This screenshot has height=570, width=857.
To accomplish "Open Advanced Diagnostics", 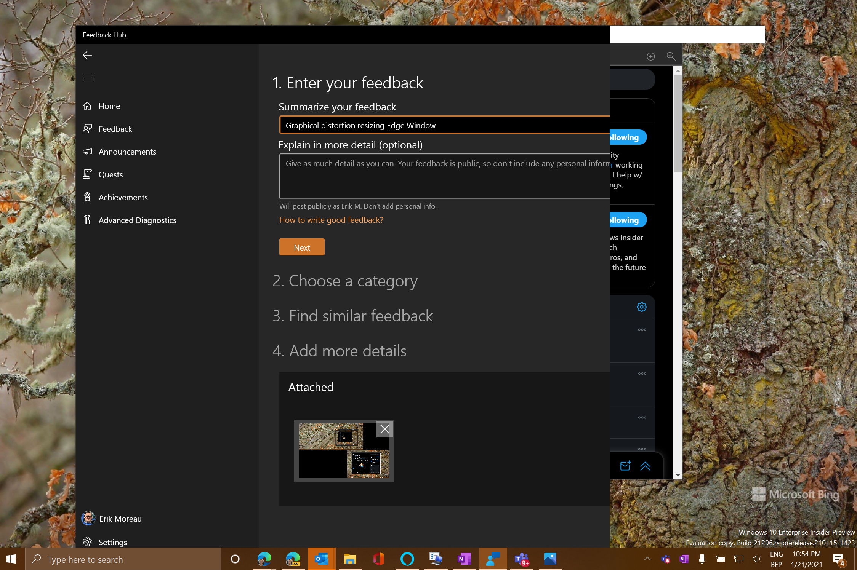I will point(137,220).
